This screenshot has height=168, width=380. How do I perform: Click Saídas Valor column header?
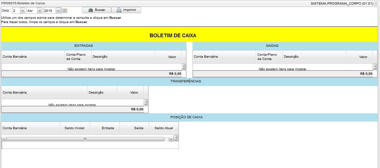pos(359,57)
